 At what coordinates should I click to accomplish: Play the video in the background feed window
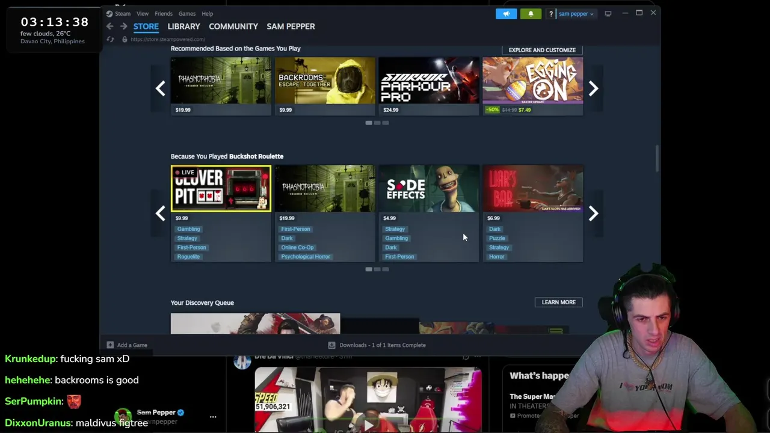coord(368,425)
